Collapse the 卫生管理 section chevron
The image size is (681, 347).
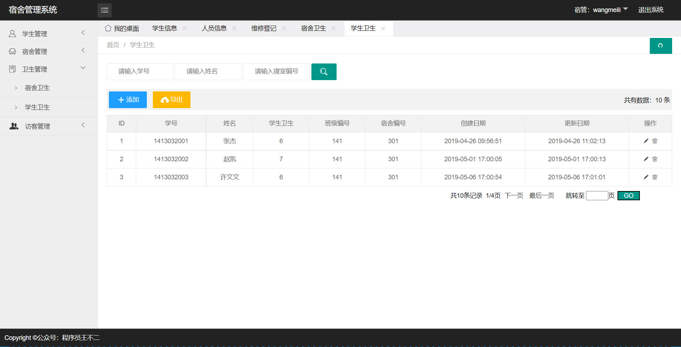(x=83, y=67)
